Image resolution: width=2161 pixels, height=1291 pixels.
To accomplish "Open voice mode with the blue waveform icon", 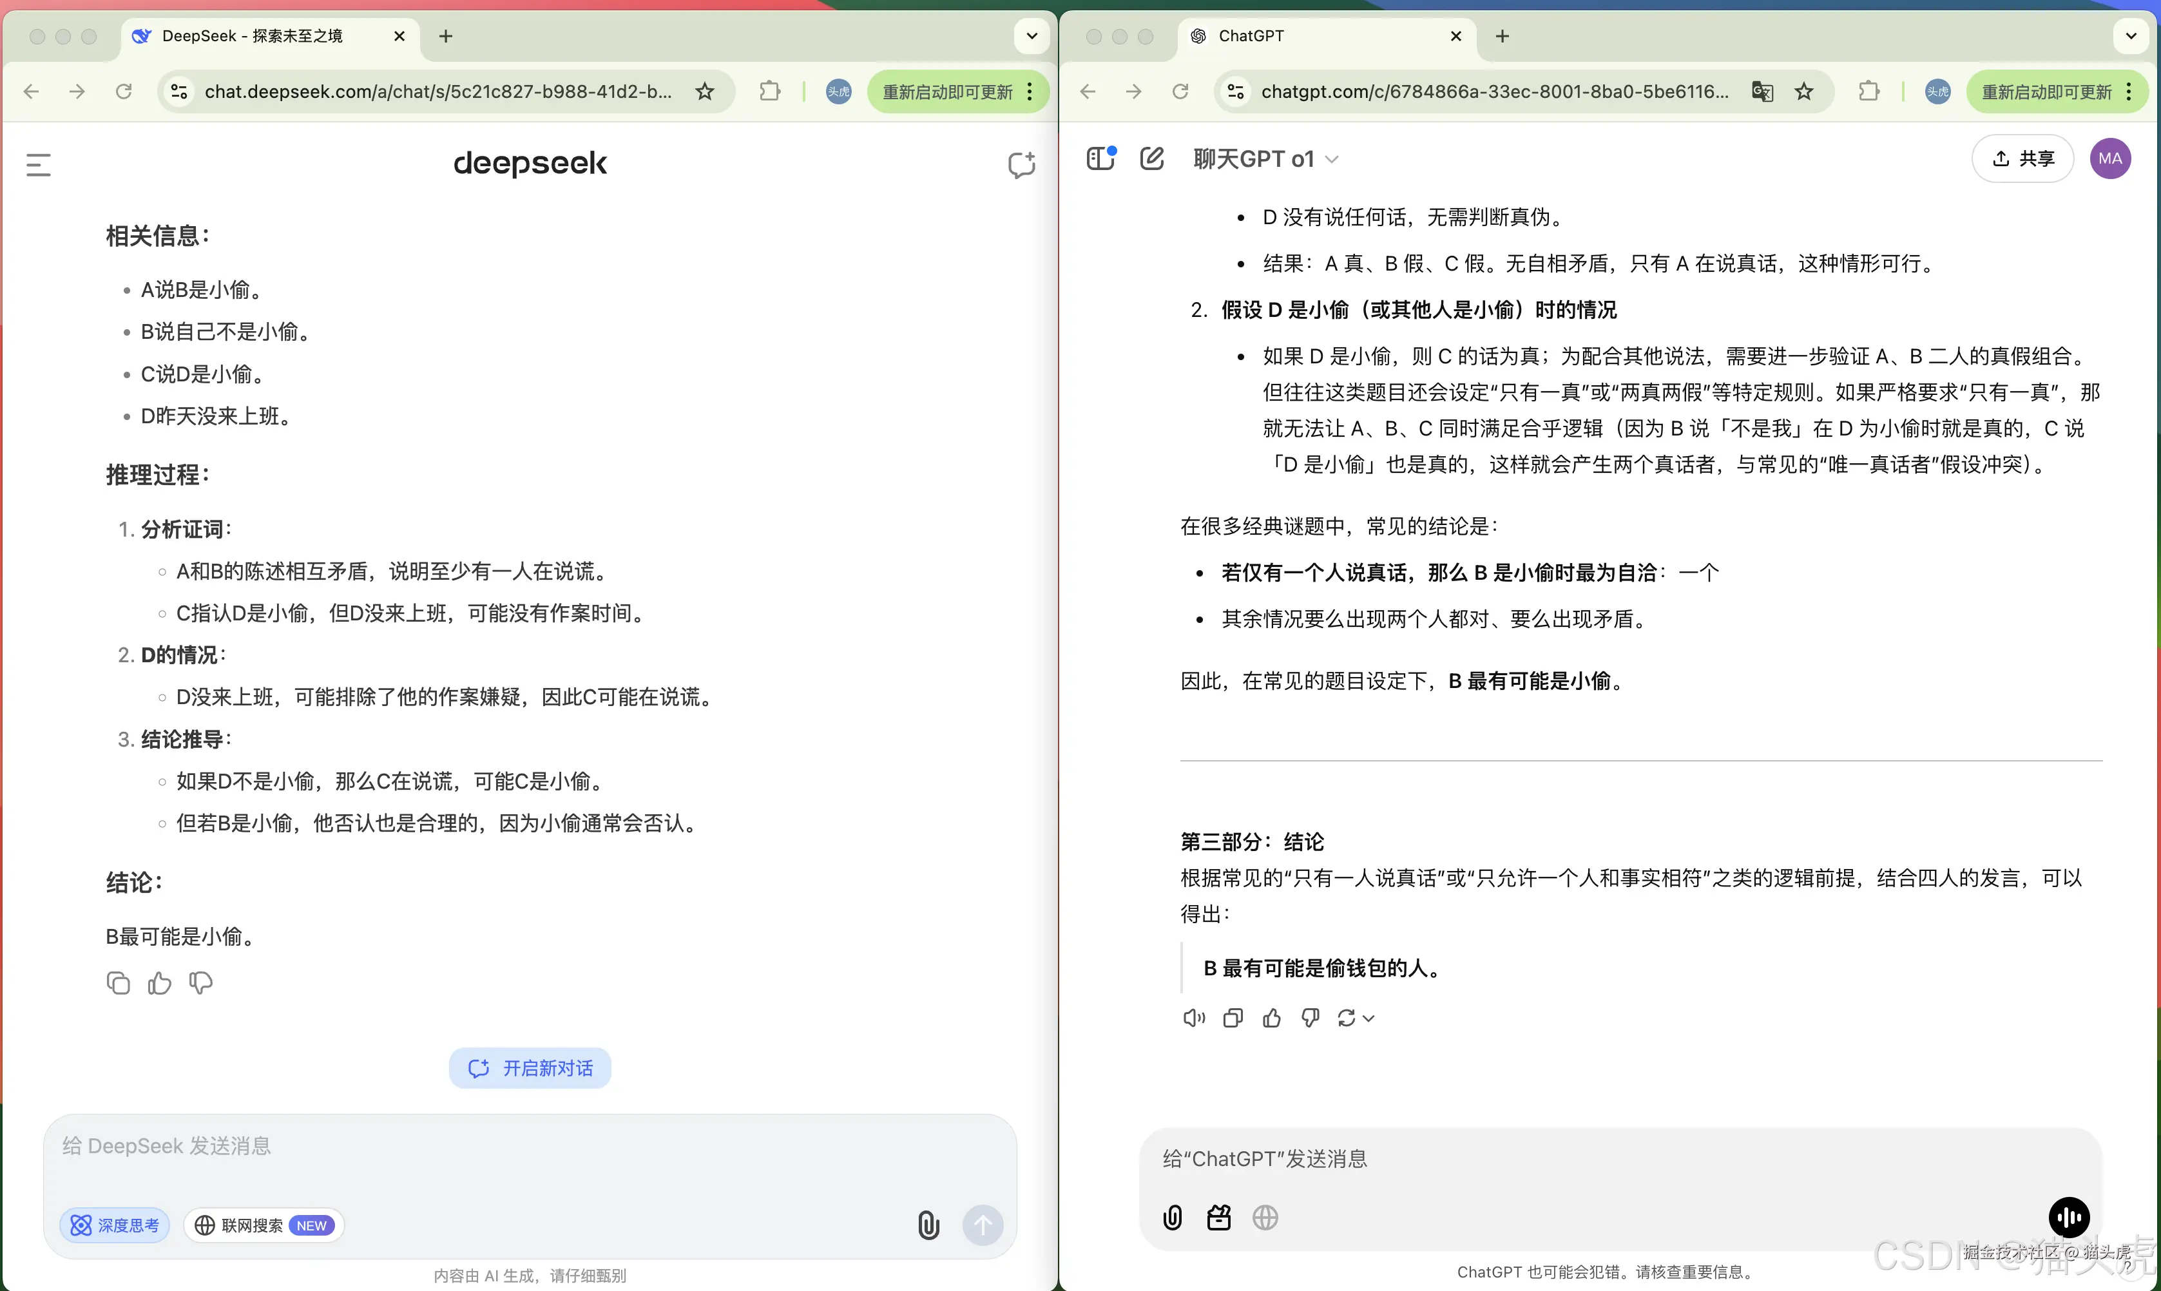I will 2069,1217.
